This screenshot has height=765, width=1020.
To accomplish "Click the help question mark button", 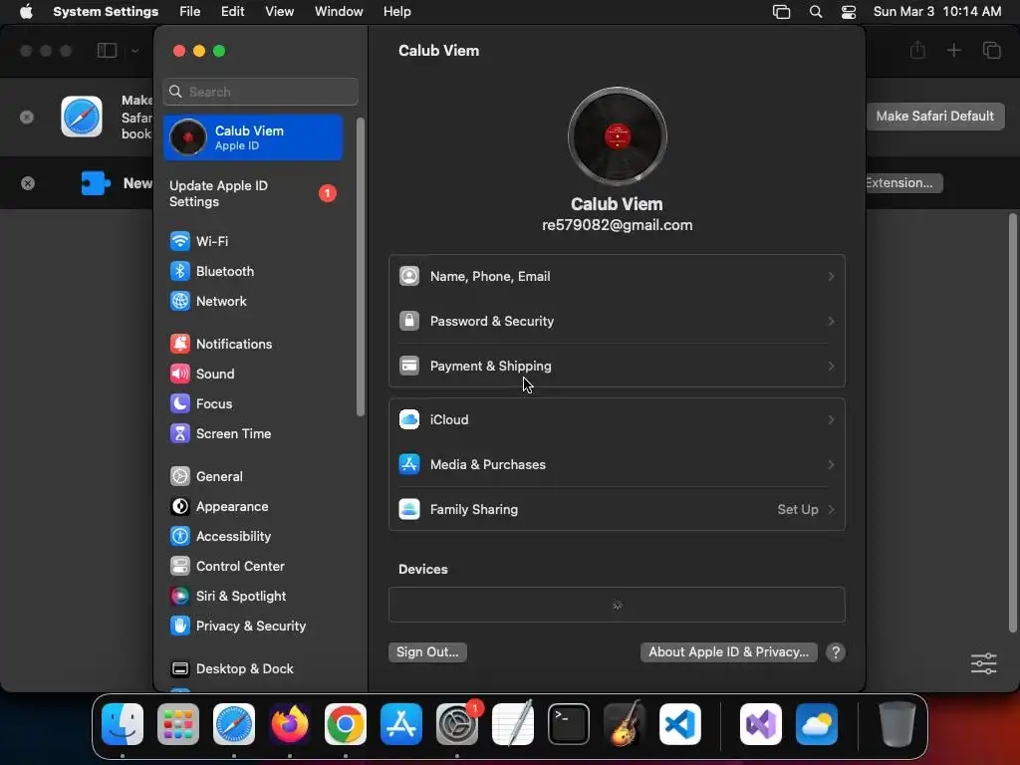I will coord(836,652).
